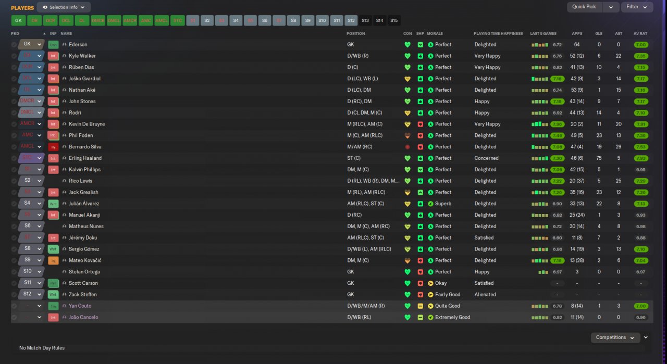667x364 pixels.
Task: Click Scott Carson's Ret info badge
Action: click(53, 283)
